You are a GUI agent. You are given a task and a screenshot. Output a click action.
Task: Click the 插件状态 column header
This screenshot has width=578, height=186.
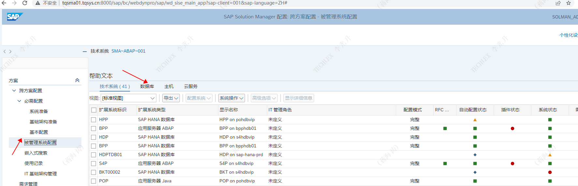511,110
